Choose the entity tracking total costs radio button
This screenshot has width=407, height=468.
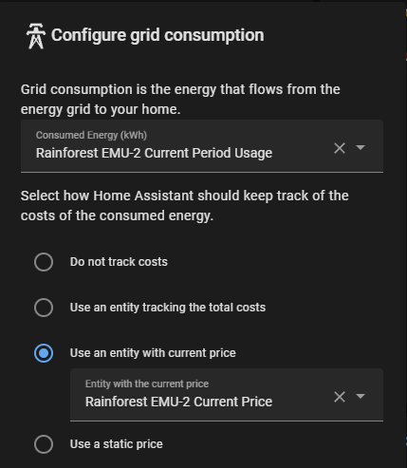(x=44, y=308)
